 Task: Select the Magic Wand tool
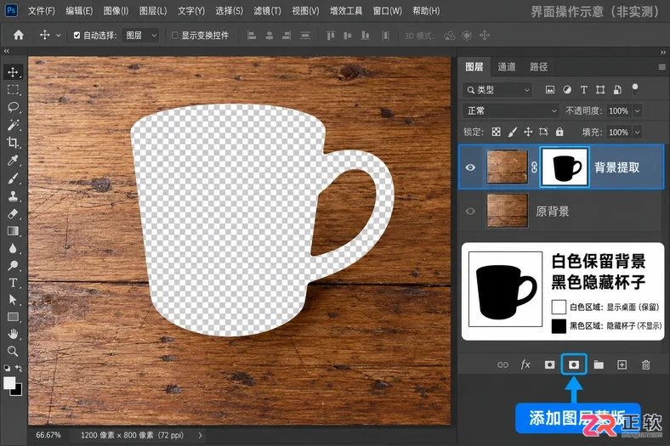13,125
